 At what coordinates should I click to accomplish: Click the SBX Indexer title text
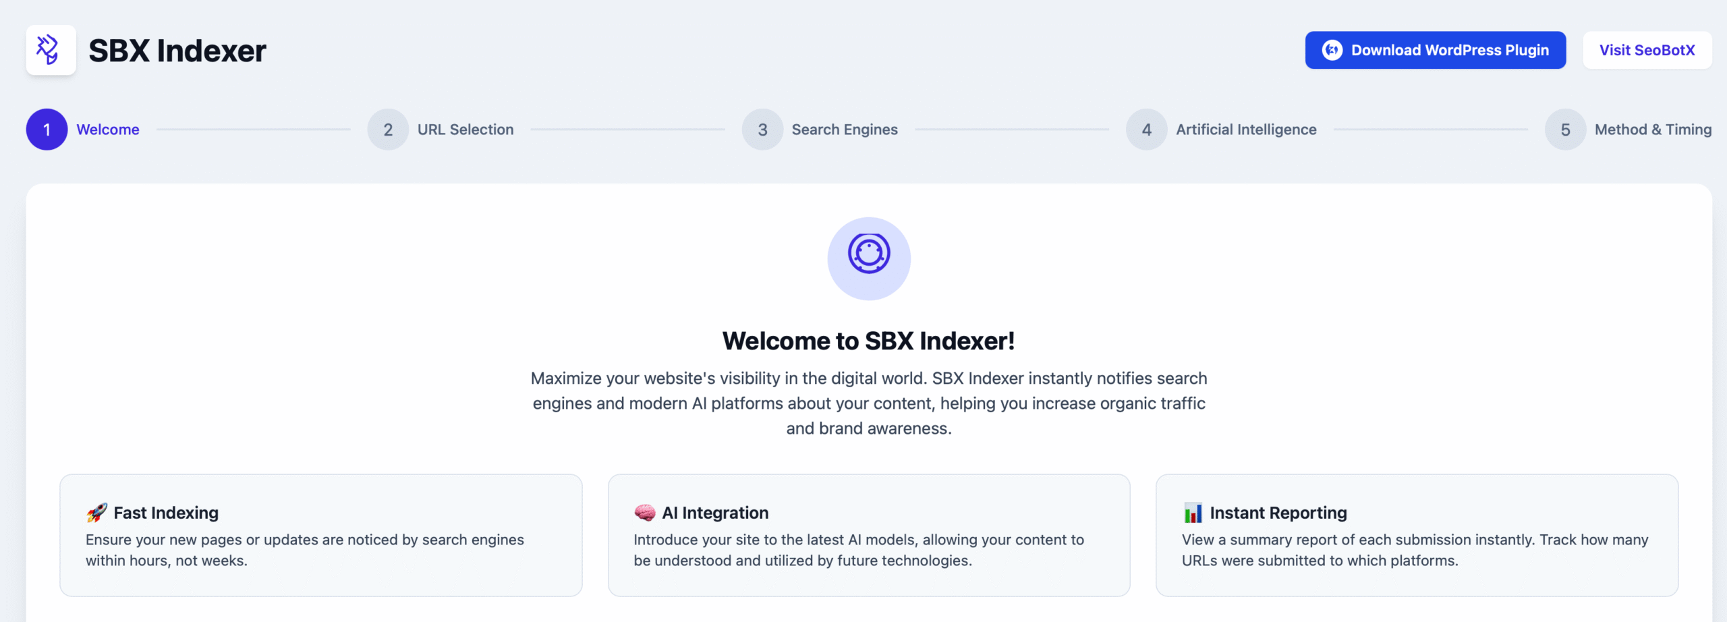click(177, 51)
